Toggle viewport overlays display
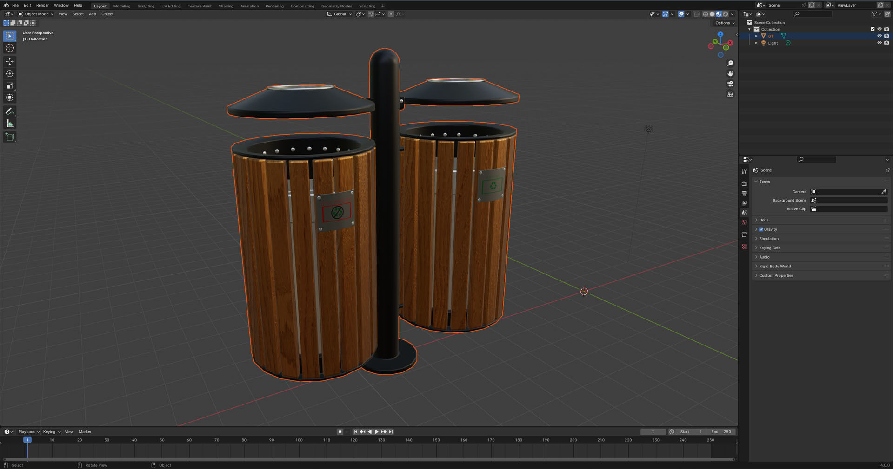 click(x=681, y=14)
